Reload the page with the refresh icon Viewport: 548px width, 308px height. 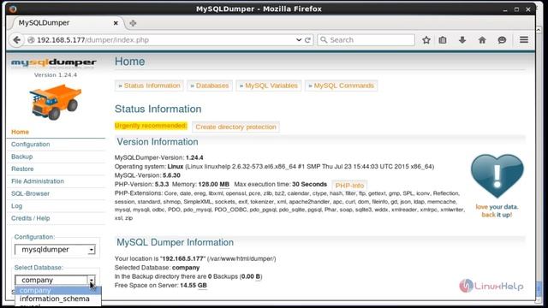pyautogui.click(x=307, y=40)
